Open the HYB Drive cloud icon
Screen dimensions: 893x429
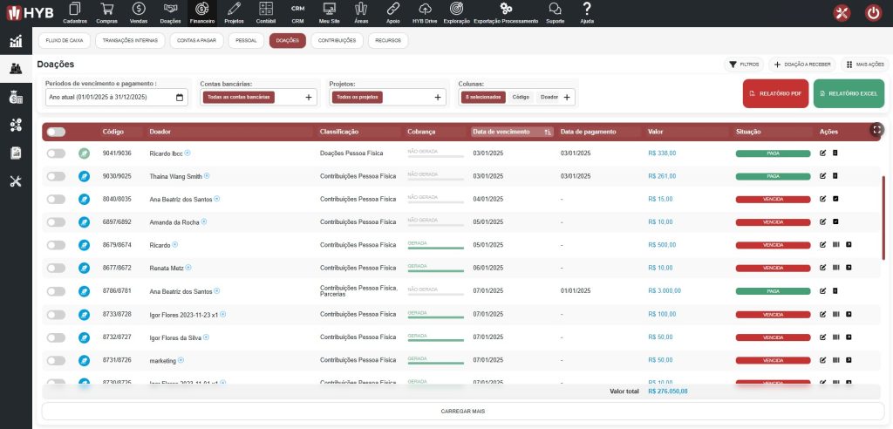pos(424,11)
